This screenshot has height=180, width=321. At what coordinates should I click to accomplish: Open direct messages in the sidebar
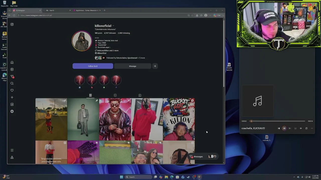click(12, 76)
